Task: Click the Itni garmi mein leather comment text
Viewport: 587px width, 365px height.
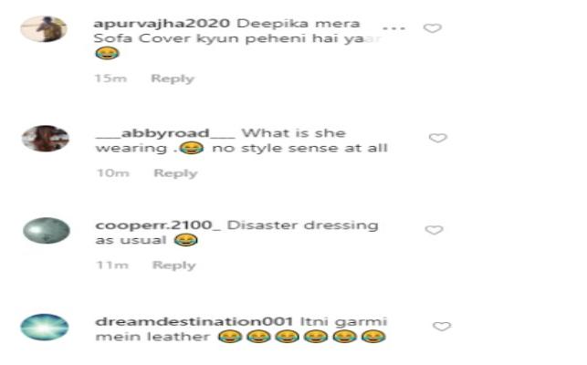Action: (241, 329)
